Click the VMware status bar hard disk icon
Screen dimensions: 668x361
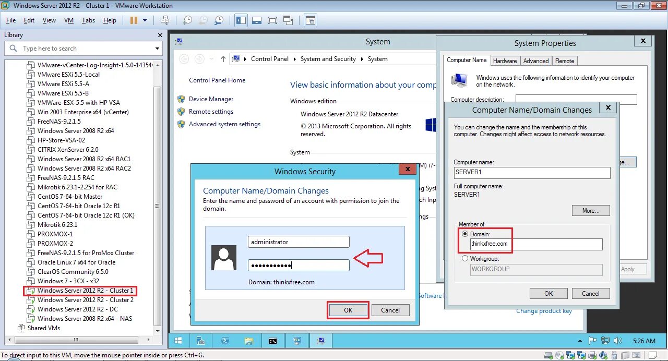(548, 356)
